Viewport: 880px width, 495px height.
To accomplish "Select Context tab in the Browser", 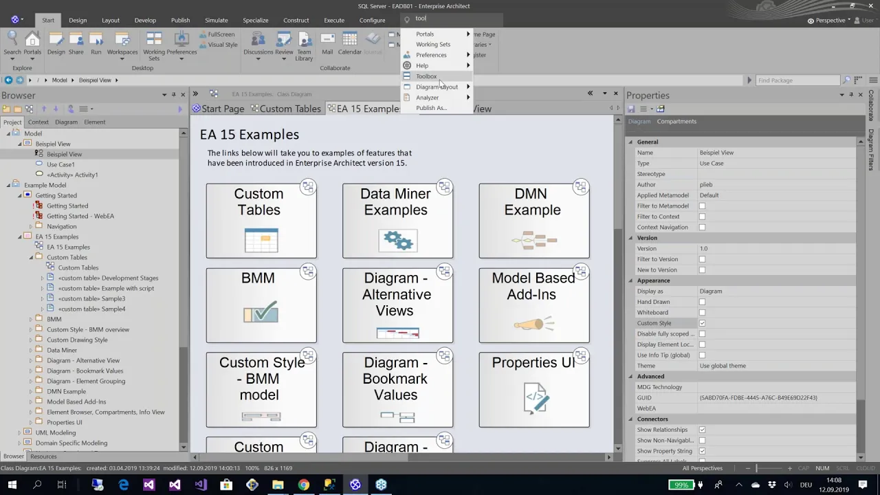I will (38, 122).
